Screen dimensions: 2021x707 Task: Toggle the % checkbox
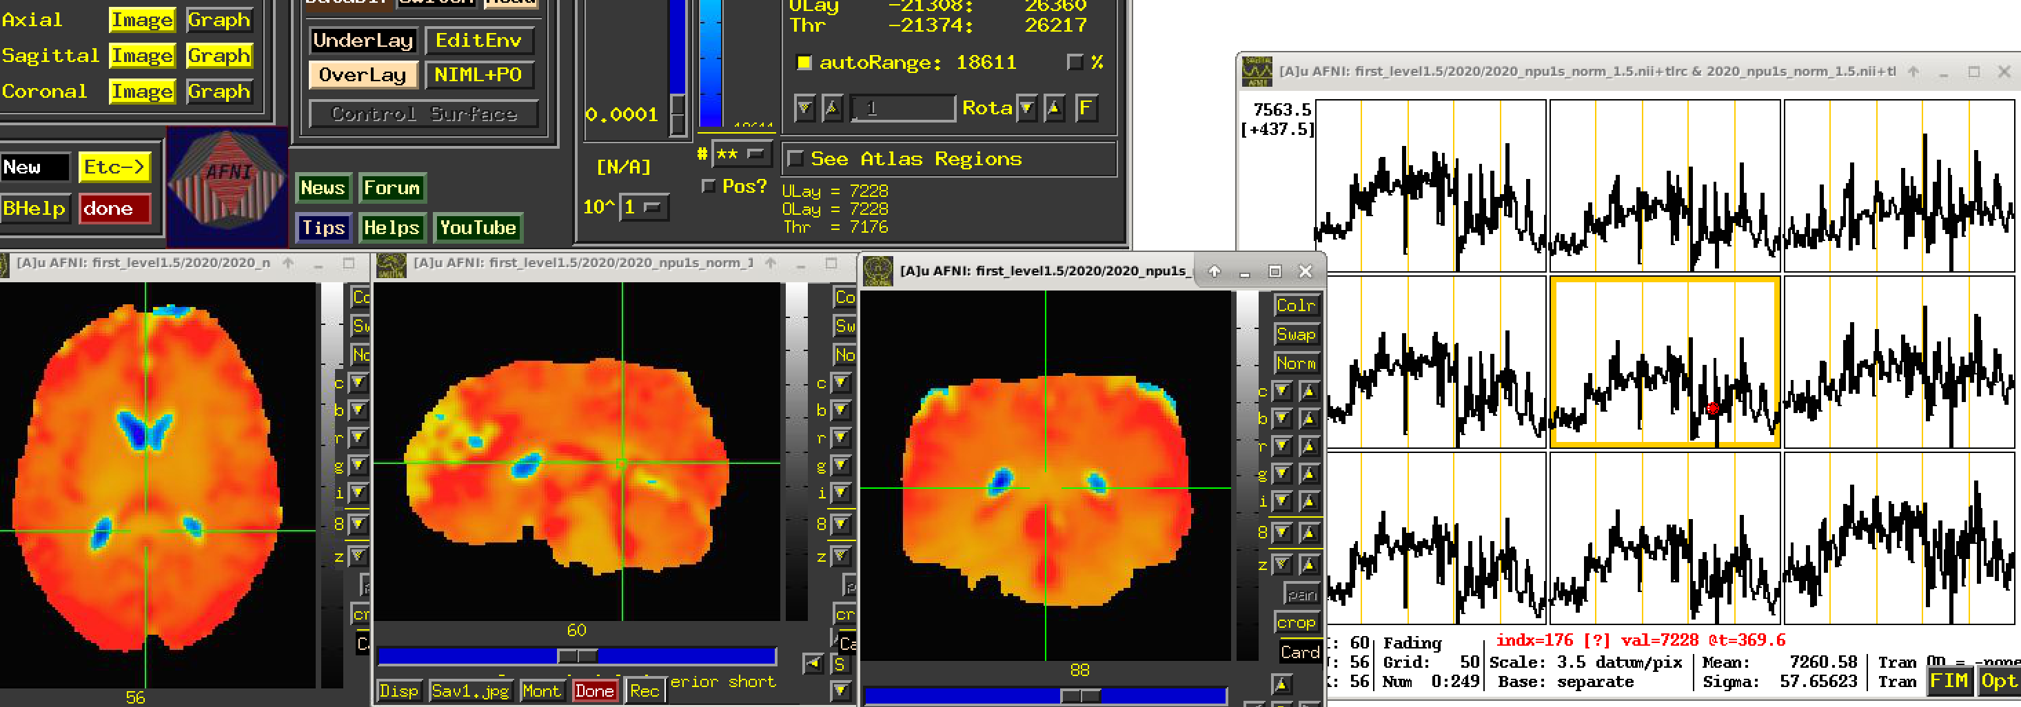tap(1075, 62)
